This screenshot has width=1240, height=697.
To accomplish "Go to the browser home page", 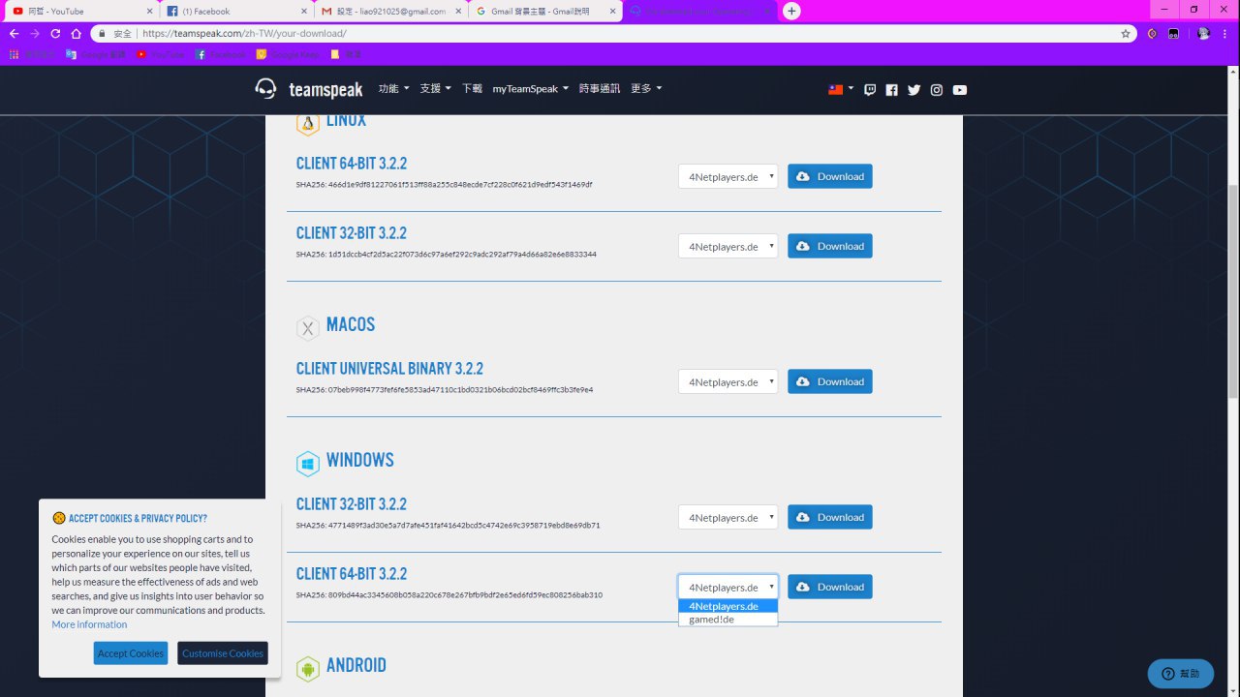I will point(76,33).
